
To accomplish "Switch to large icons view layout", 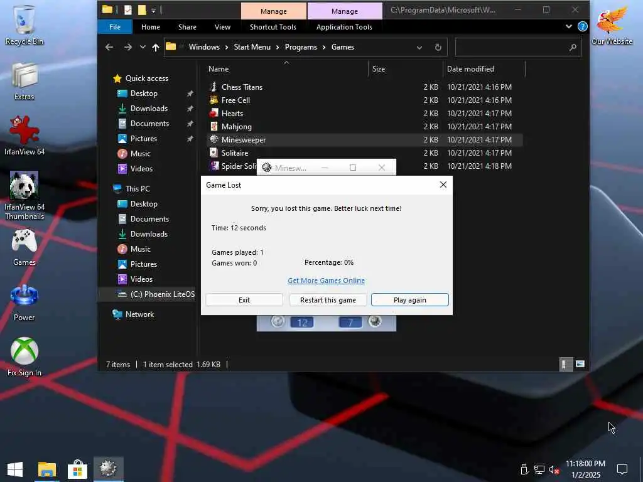I will coord(580,364).
